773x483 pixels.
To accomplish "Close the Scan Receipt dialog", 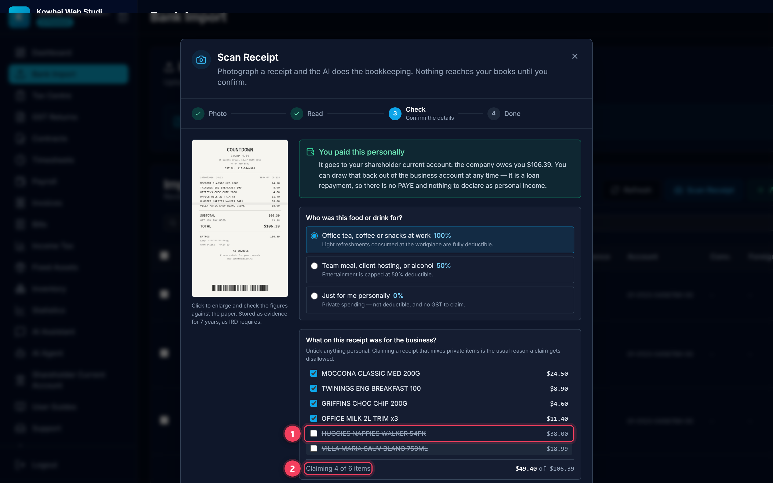I will click(575, 57).
